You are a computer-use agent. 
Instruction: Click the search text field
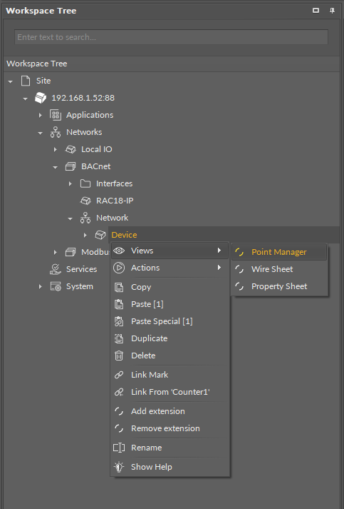click(x=171, y=37)
